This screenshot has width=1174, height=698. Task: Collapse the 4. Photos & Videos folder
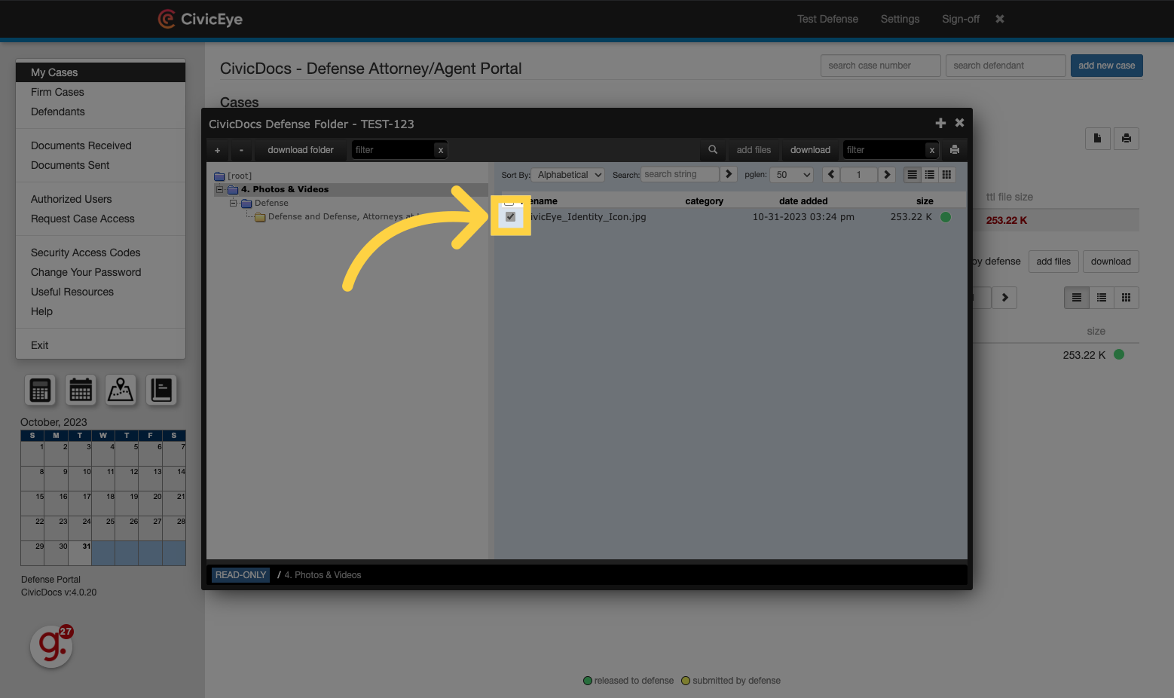(x=220, y=189)
